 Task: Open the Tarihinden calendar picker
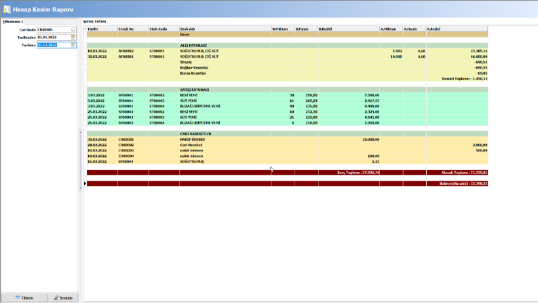click(73, 37)
